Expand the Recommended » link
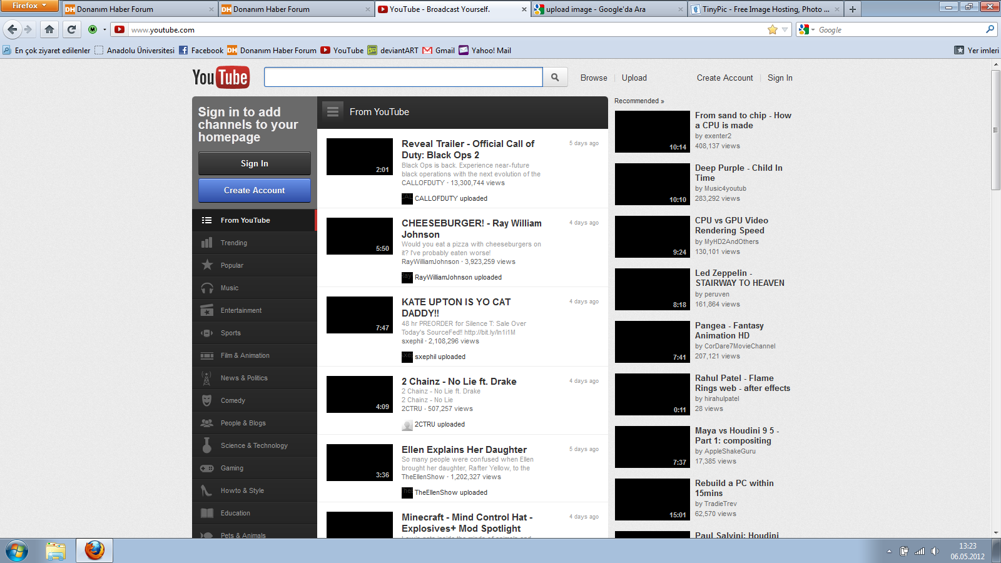 pyautogui.click(x=639, y=101)
